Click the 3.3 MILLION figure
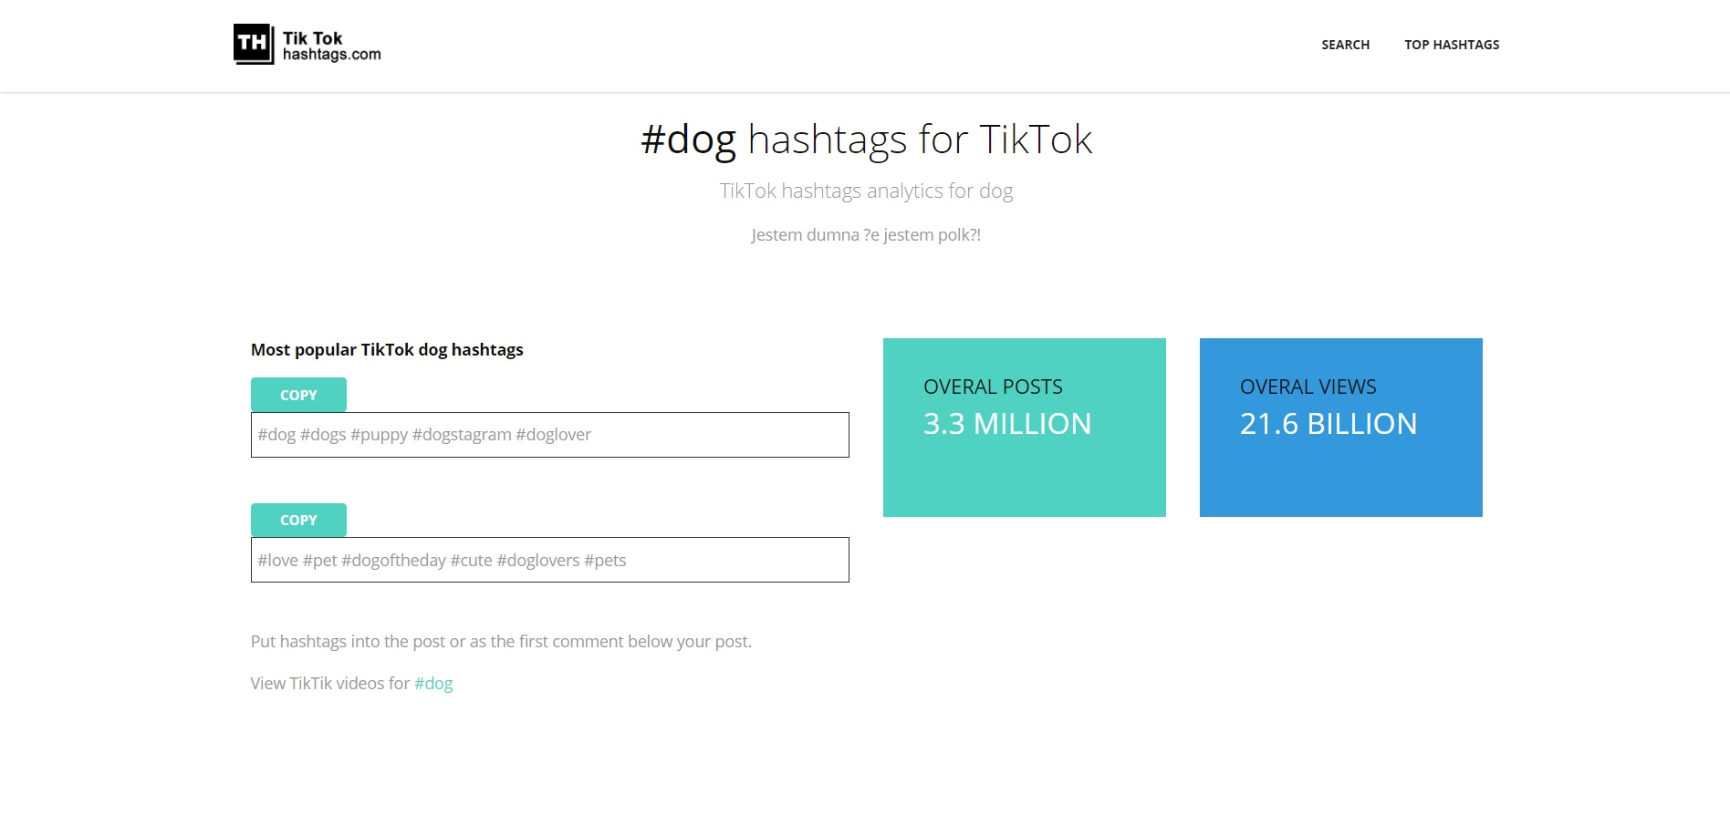1730x836 pixels. (1007, 424)
